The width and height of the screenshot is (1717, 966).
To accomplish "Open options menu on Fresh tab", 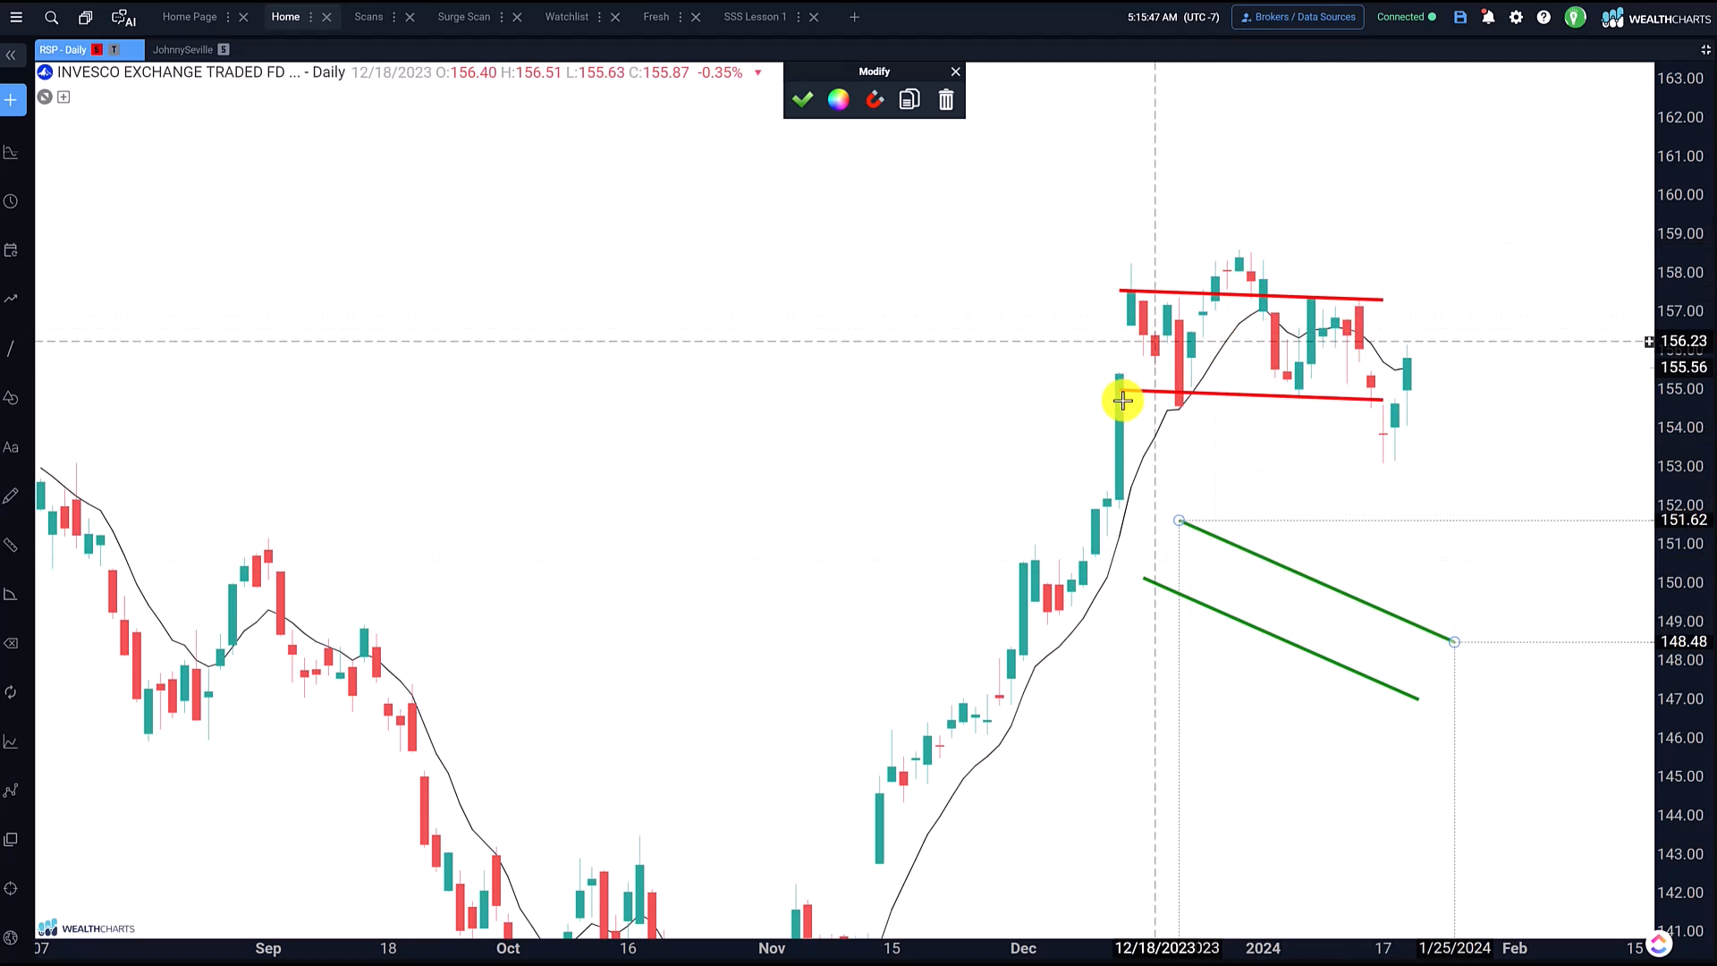I will (681, 17).
